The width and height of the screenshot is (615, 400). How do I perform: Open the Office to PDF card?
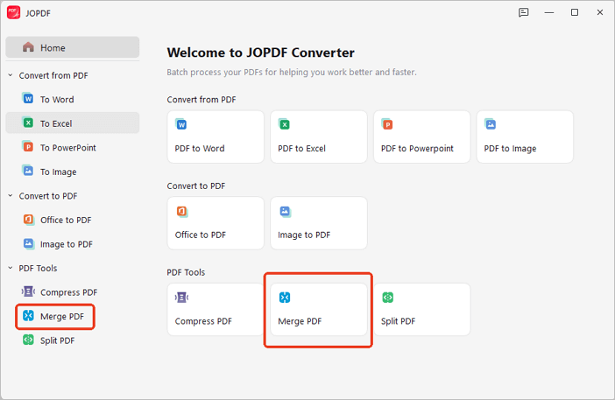click(x=216, y=223)
